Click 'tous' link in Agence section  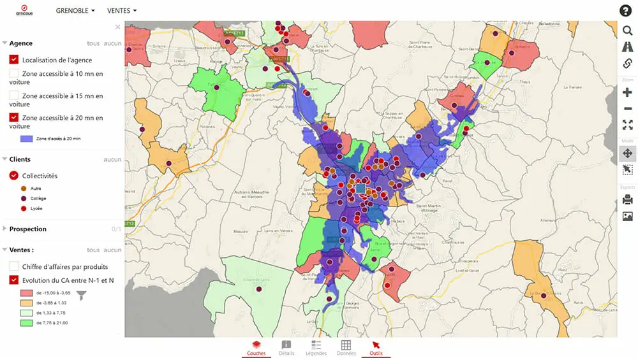pos(93,43)
